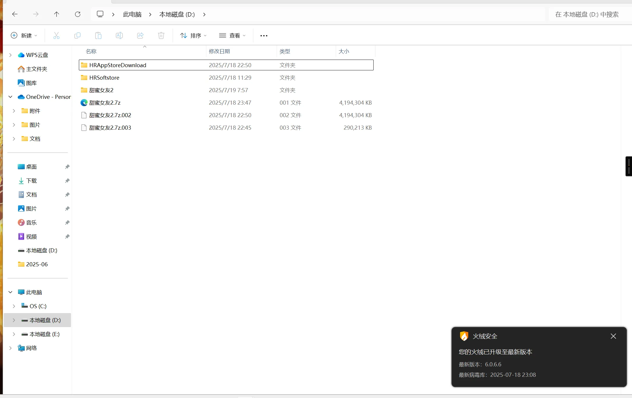
Task: Click 最新版本: 6.0.6.6 in the popup
Action: 480,364
